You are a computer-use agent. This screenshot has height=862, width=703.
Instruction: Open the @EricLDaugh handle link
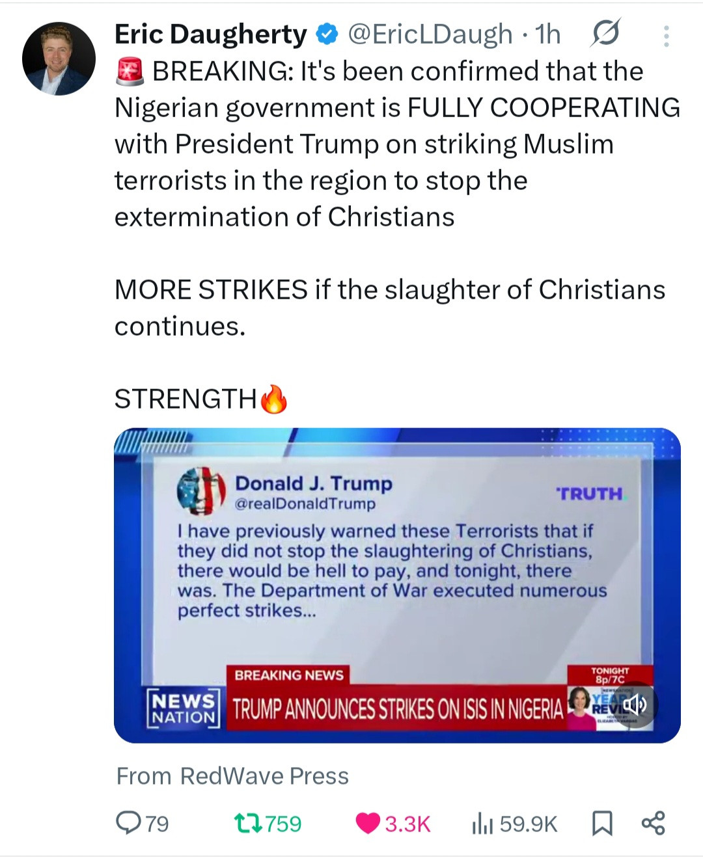[x=431, y=34]
